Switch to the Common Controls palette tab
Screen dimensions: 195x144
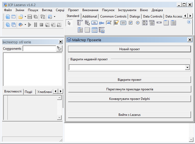[x=113, y=16]
